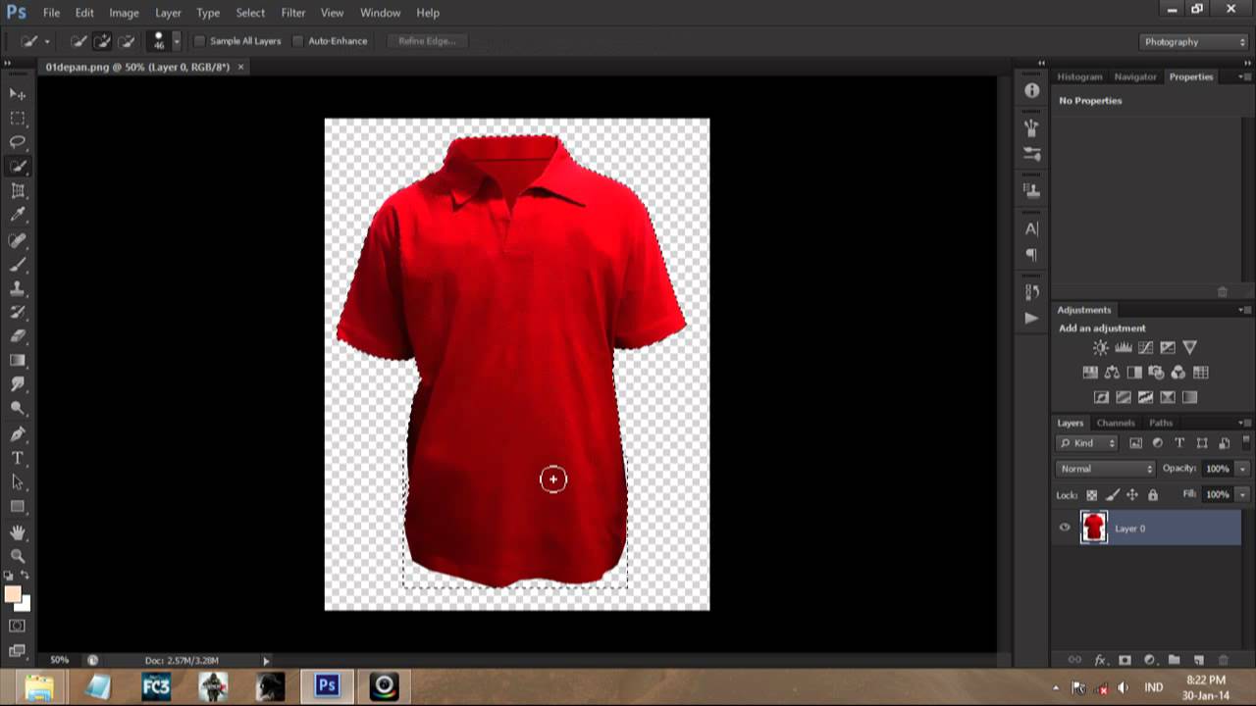This screenshot has height=706, width=1256.
Task: Select the Horizontal Type tool
Action: point(18,458)
